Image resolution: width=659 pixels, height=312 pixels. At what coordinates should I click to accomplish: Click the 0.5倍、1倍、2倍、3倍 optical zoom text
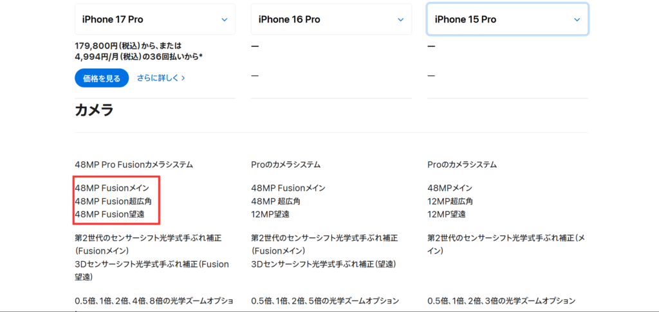[501, 300]
